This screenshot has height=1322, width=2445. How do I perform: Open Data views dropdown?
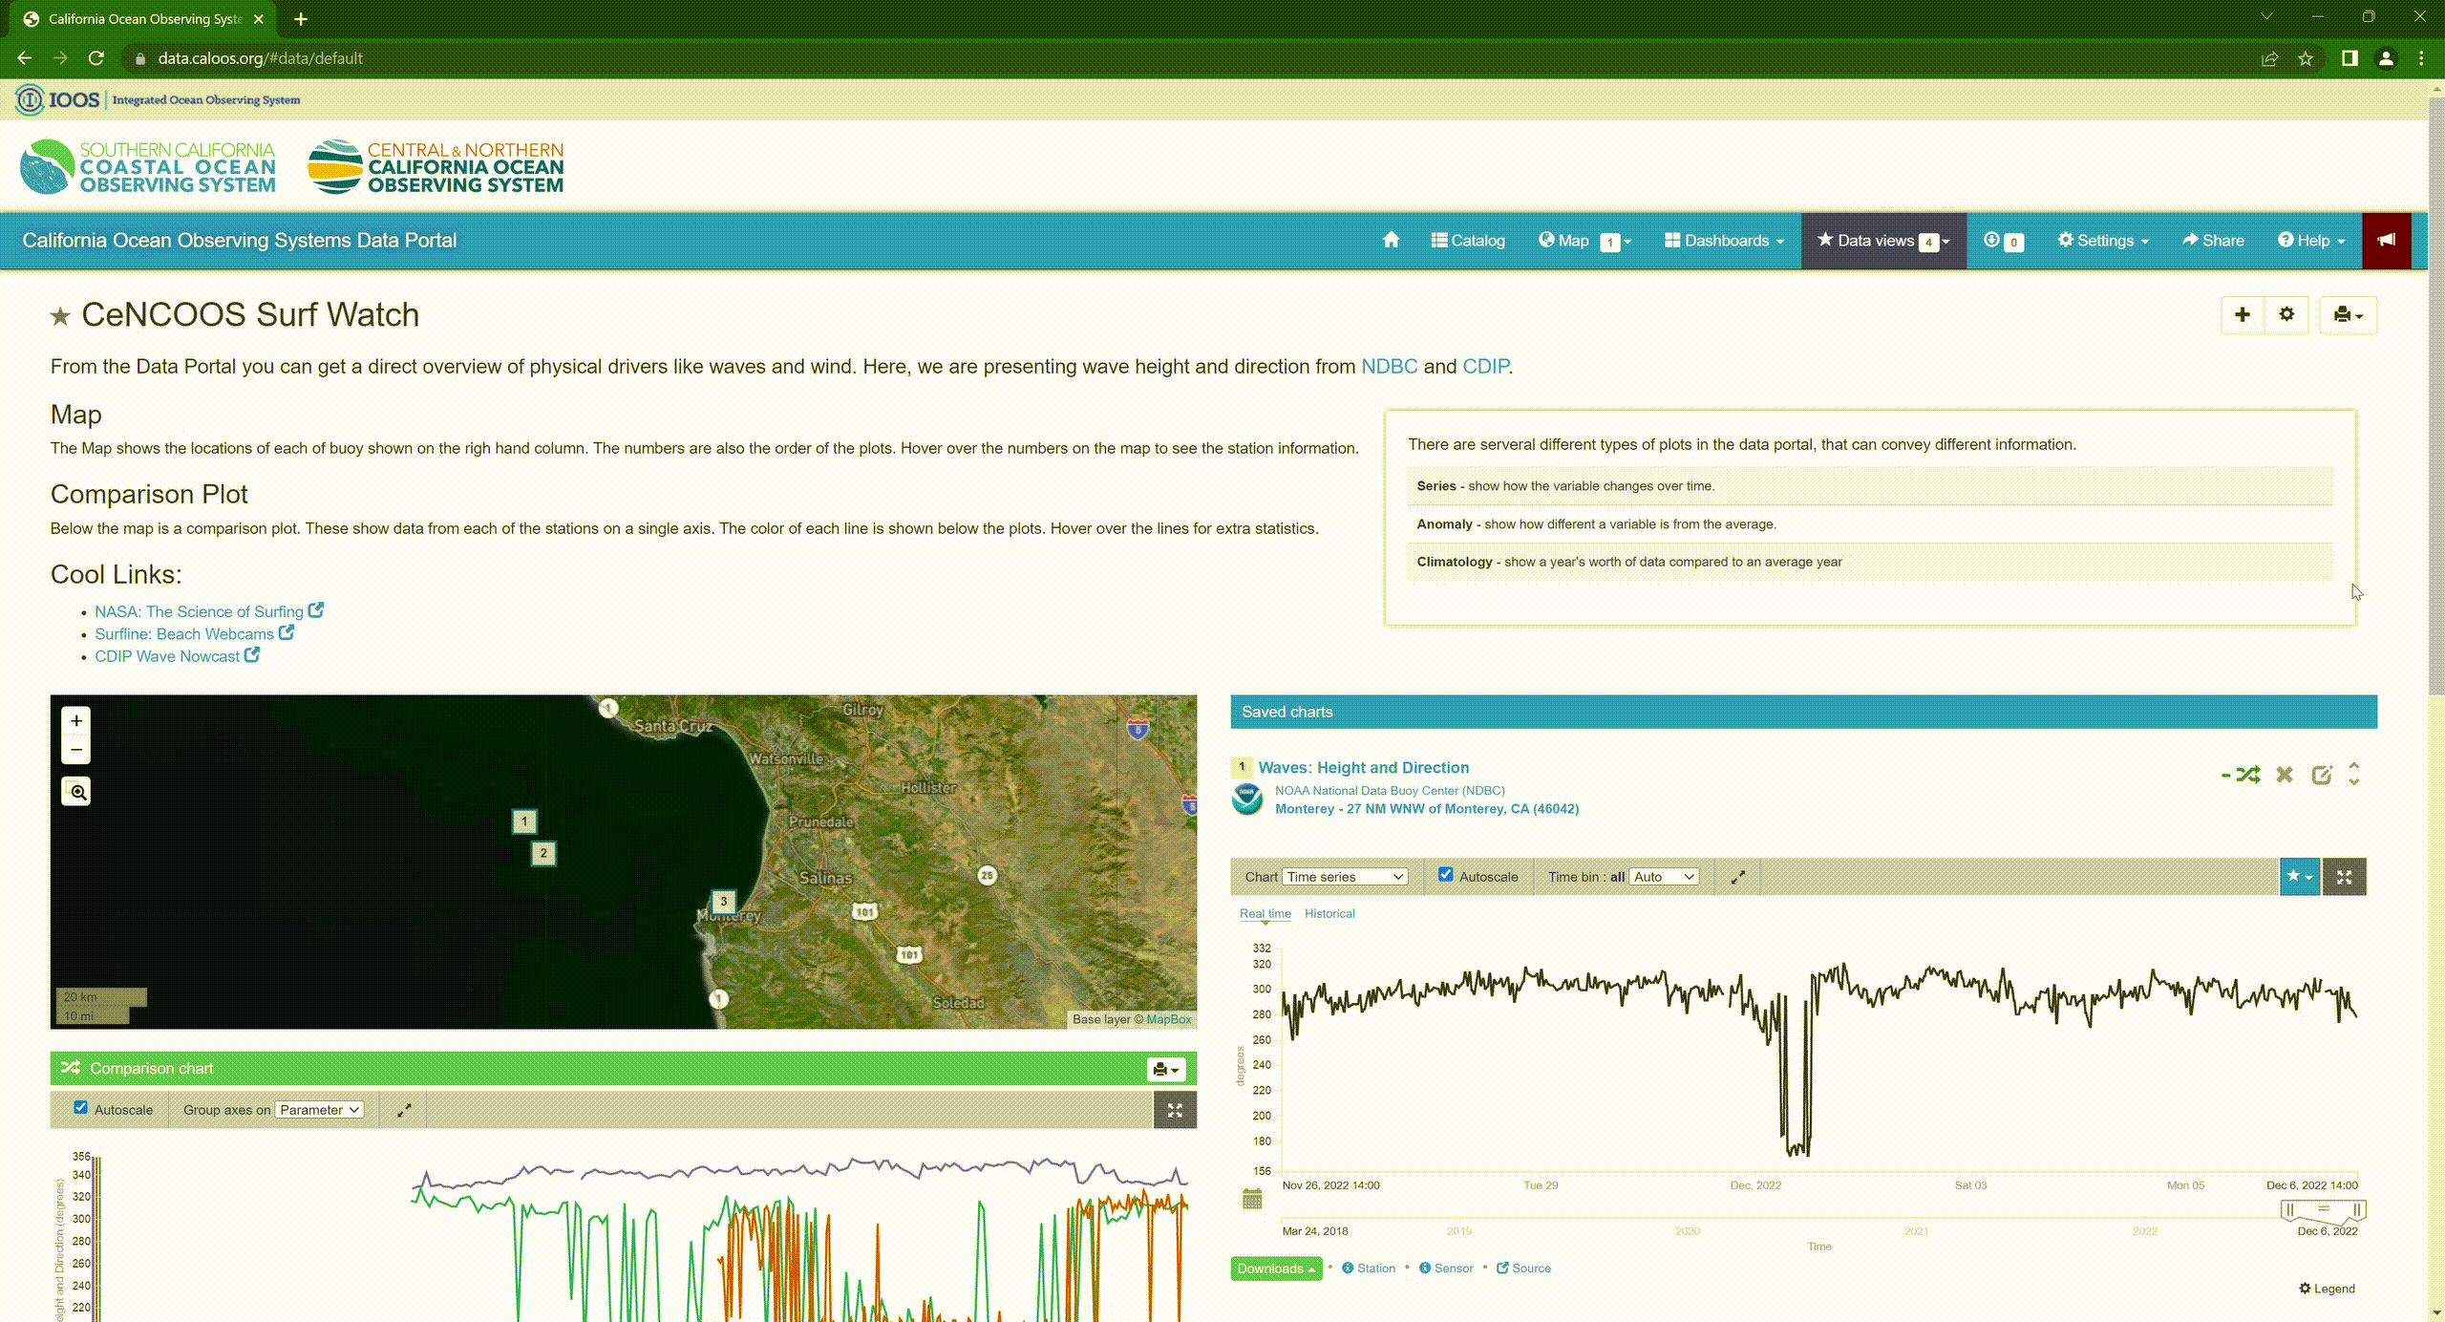point(1883,241)
